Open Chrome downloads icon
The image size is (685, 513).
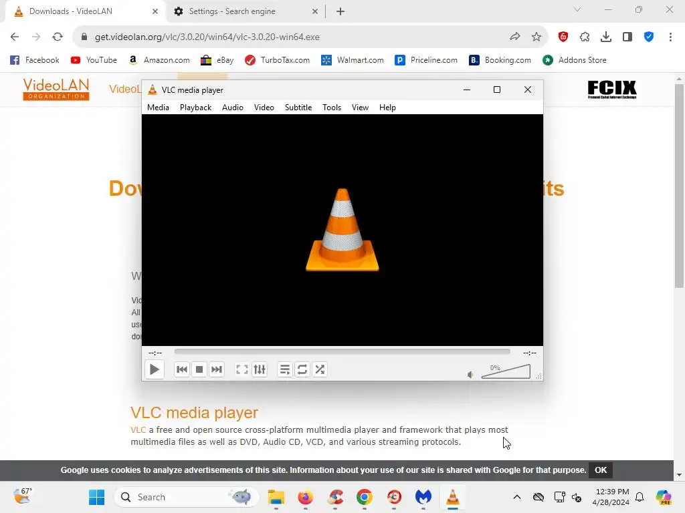606,37
